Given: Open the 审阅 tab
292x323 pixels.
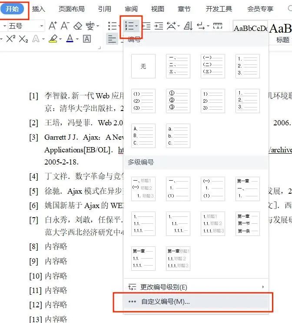Looking at the screenshot, I should (131, 9).
